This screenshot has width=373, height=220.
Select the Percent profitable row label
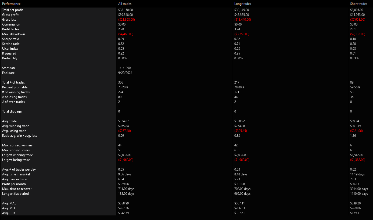15,87
